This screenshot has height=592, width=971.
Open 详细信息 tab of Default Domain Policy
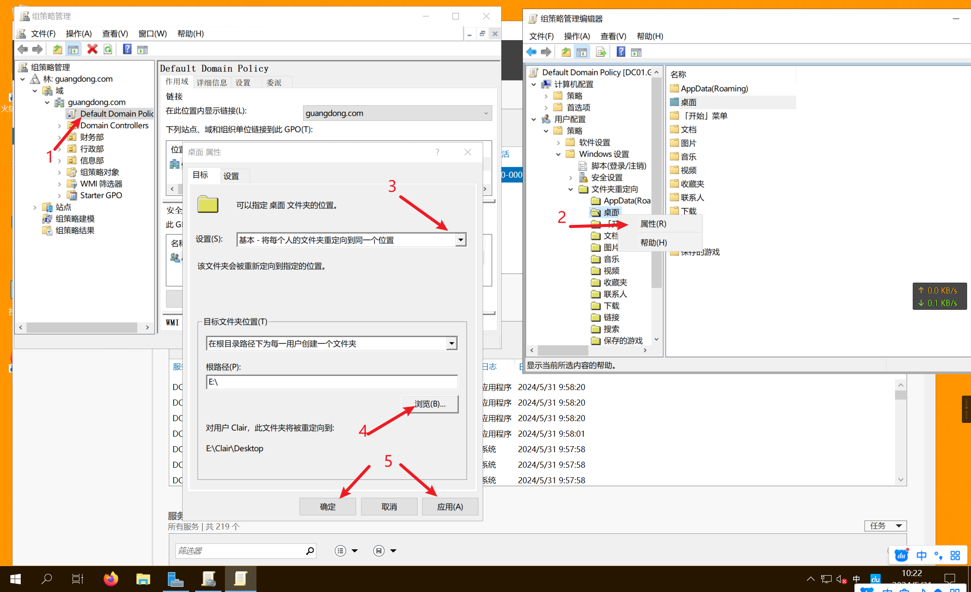pyautogui.click(x=212, y=82)
